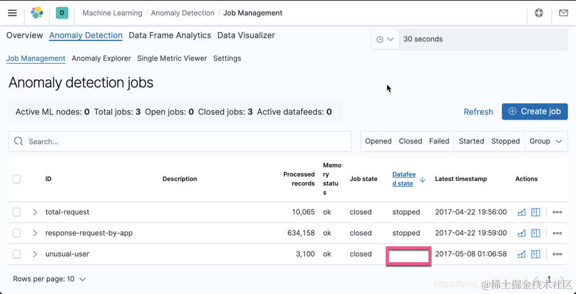The width and height of the screenshot is (576, 294).
Task: Open the hamburger navigation menu
Action: point(12,13)
